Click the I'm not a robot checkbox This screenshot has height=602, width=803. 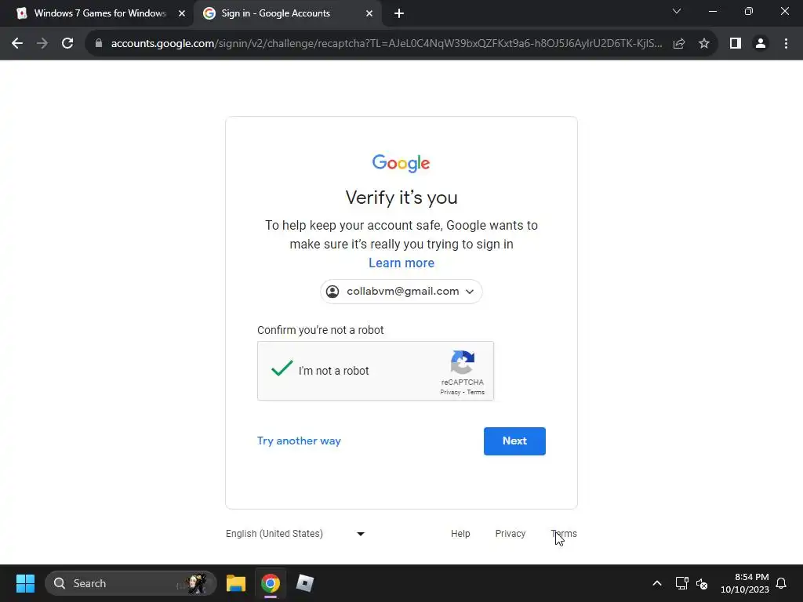pyautogui.click(x=282, y=368)
